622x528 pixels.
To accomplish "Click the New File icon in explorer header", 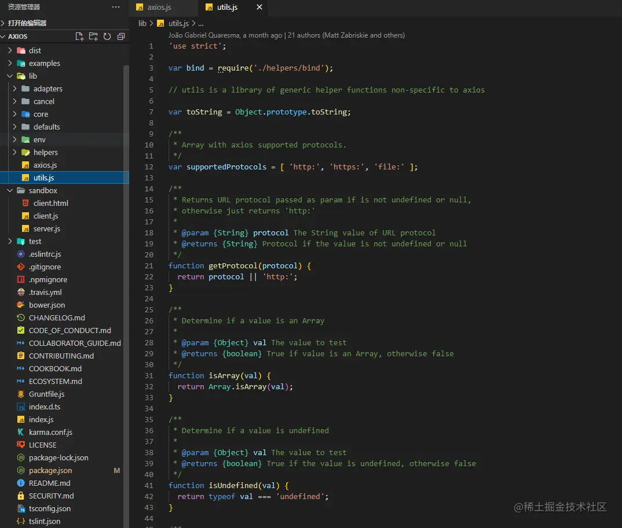I will [x=79, y=36].
